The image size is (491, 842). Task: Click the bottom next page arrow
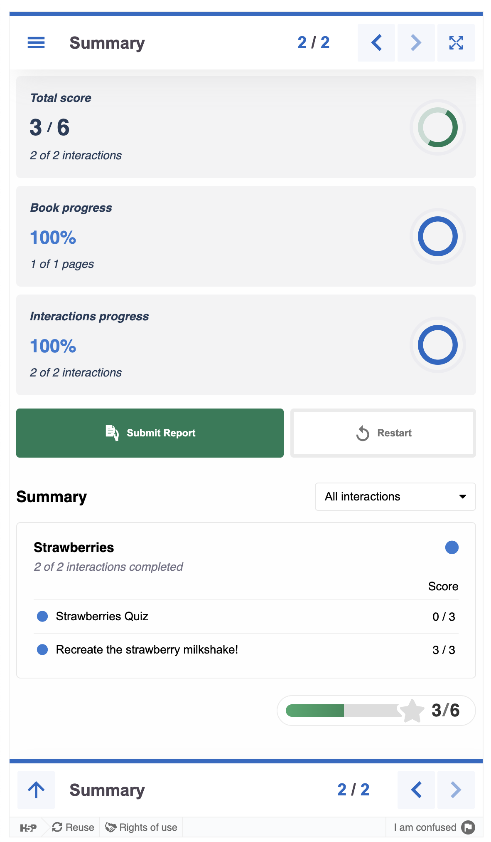[456, 790]
